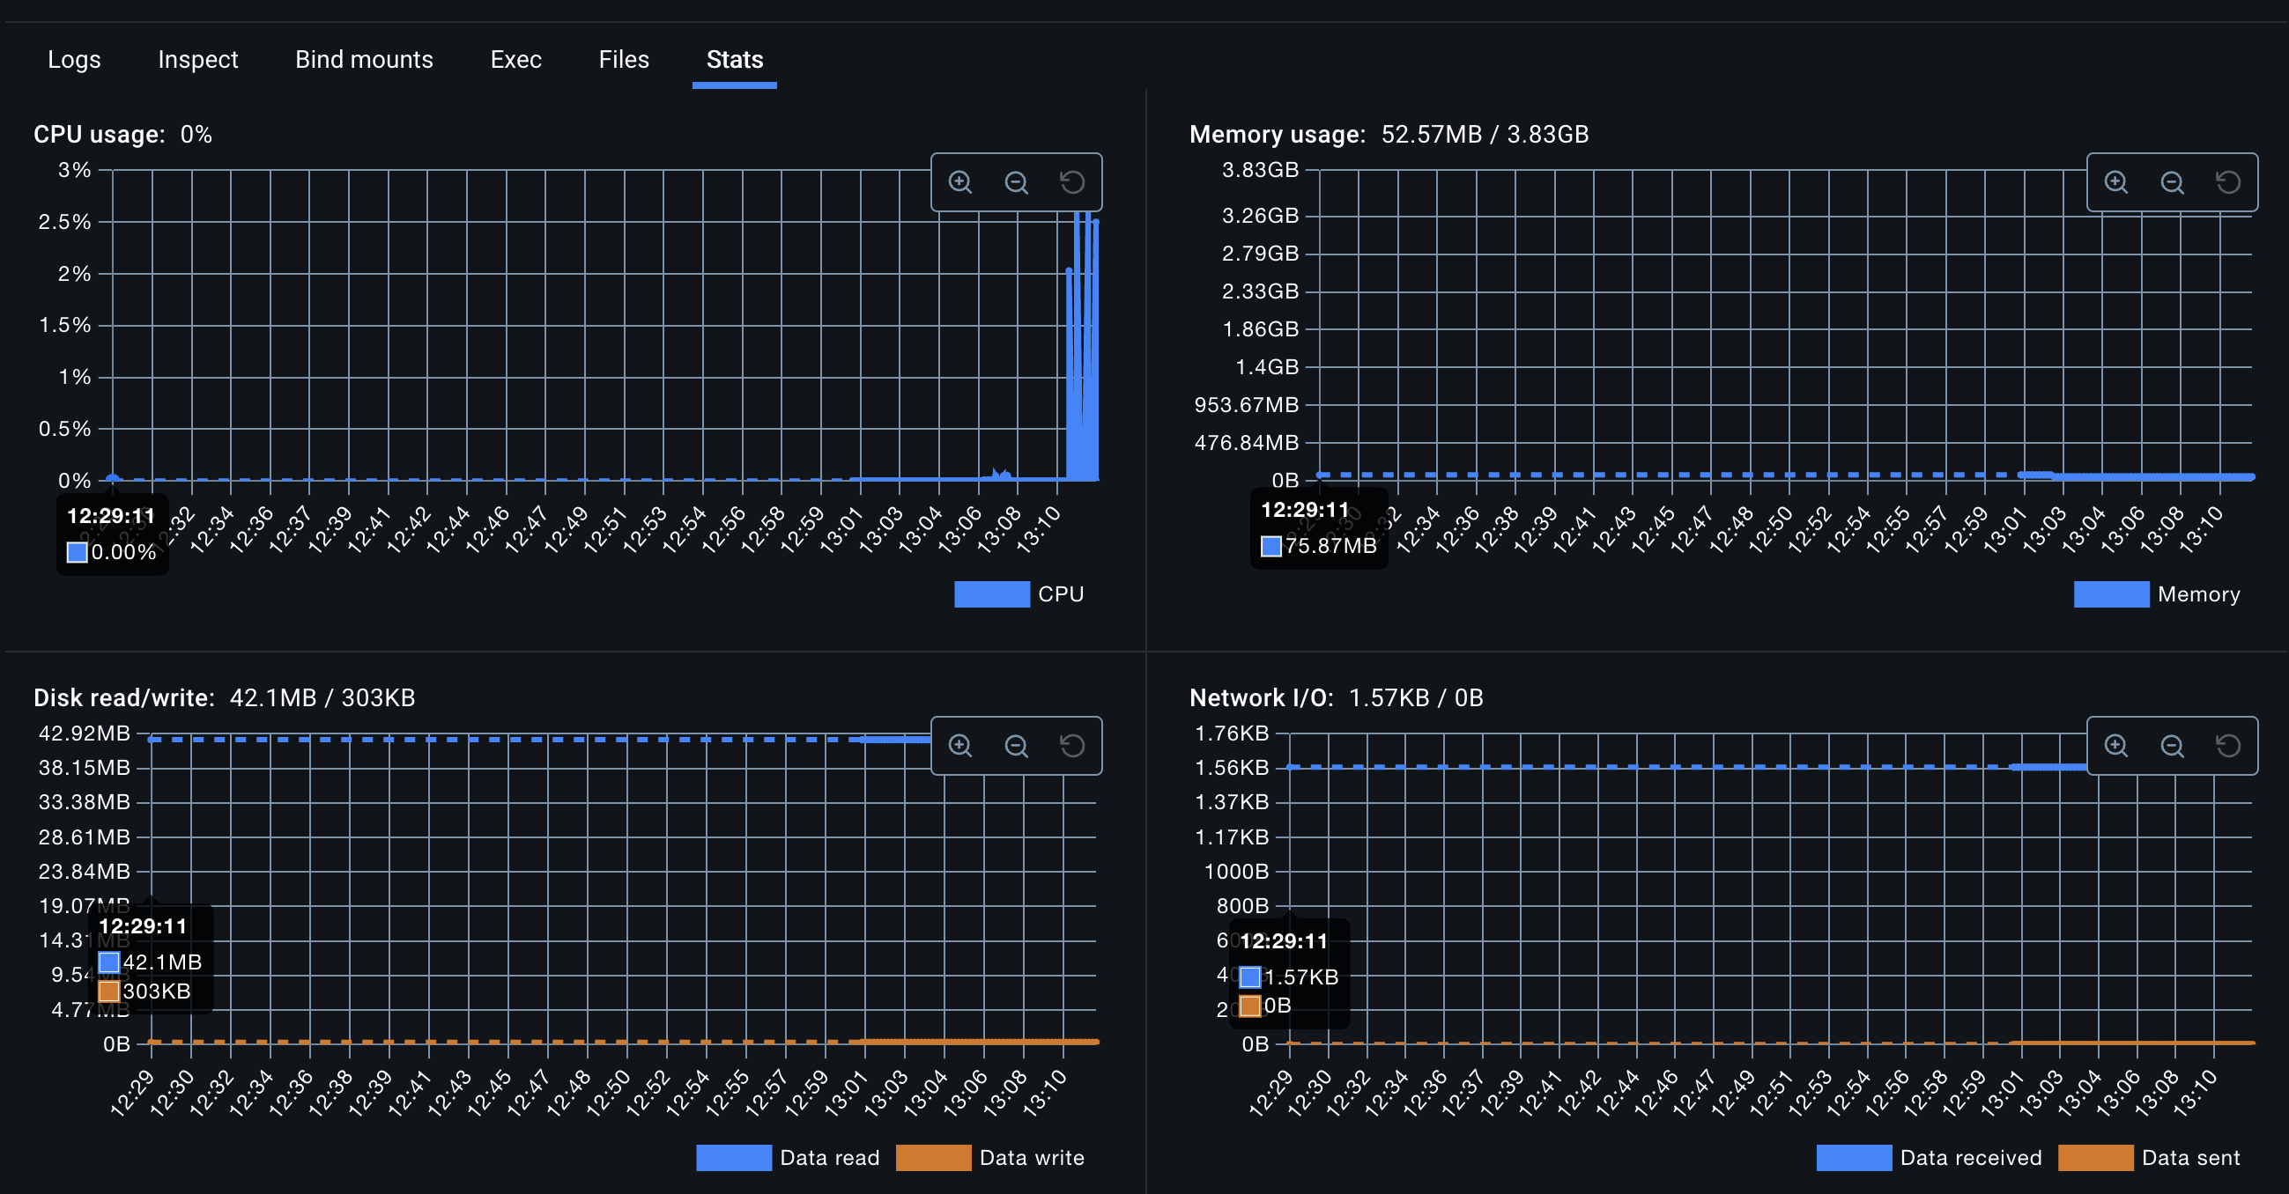Screen dimensions: 2289x1194
Task: Zoom in on the Disk read/write chart
Action: 959,746
